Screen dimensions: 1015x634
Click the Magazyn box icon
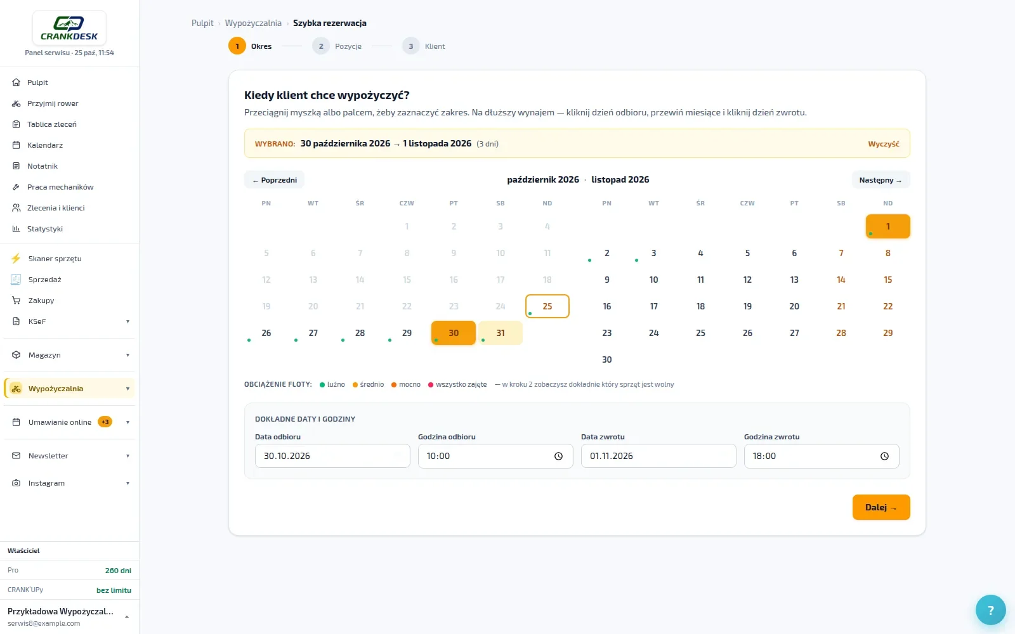coord(16,355)
